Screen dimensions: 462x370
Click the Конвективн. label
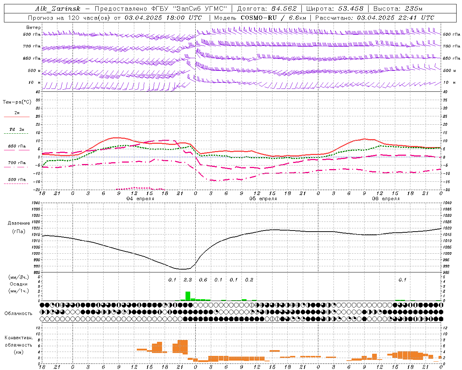click(x=19, y=338)
